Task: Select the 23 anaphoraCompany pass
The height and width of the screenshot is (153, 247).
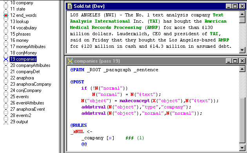Action: 31,84
